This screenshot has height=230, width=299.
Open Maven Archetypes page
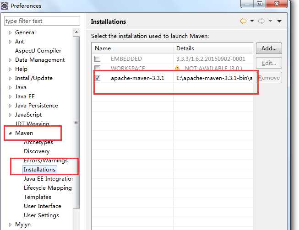coord(38,142)
